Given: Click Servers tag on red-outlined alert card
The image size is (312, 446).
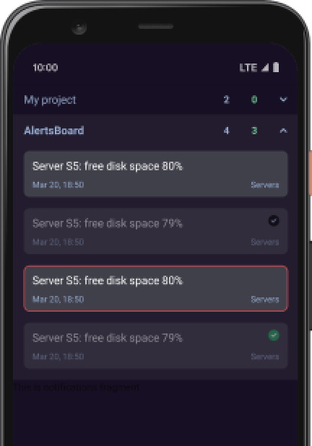Looking at the screenshot, I should point(265,299).
